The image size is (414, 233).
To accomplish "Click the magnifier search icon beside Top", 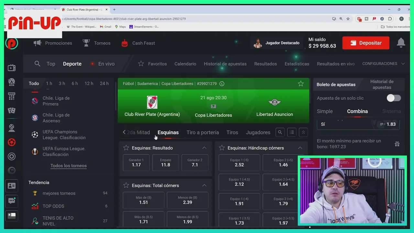I will (x=38, y=64).
